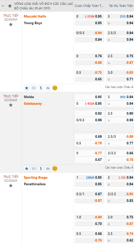The image size is (134, 245).
Task: Open Các loại cược Châu Á for Maccabi Haifa
Action: point(119,87)
